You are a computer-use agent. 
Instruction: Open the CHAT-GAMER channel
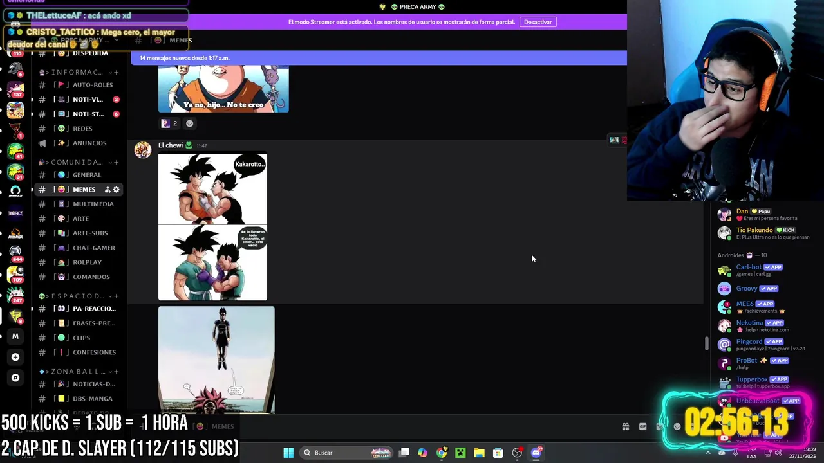click(x=79, y=248)
